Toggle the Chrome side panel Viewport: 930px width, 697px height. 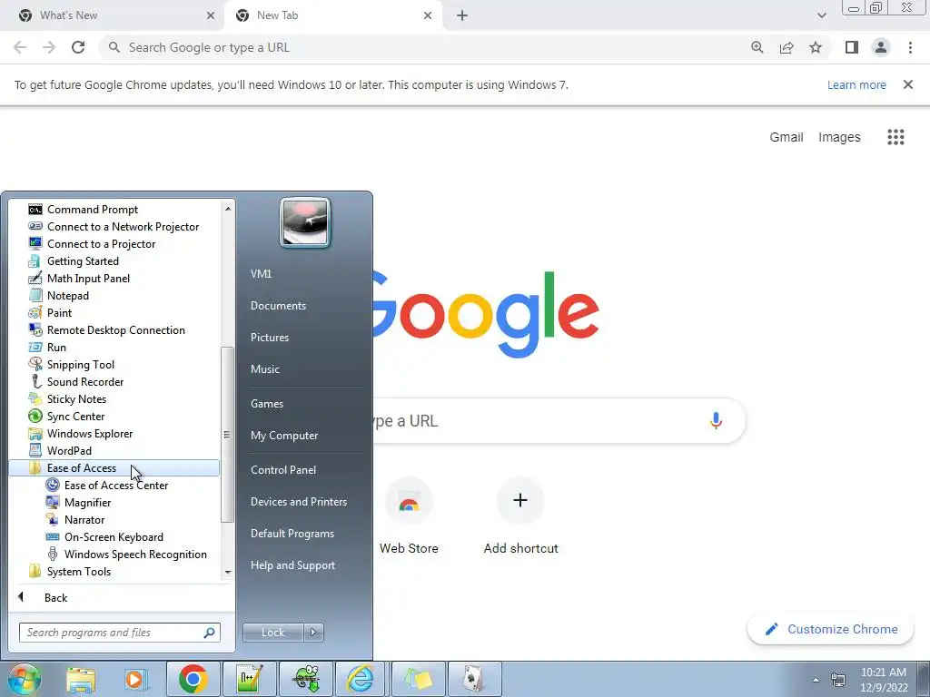pos(852,47)
